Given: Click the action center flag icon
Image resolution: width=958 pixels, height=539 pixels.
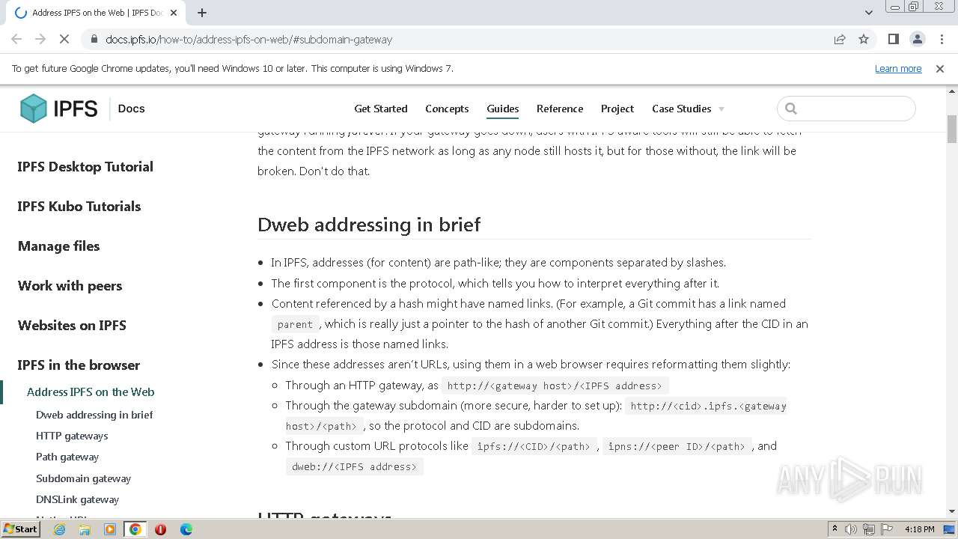Looking at the screenshot, I should click(887, 529).
